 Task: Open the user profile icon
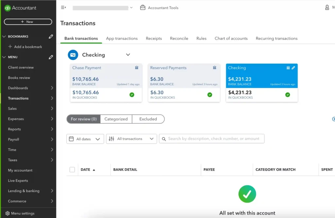pyautogui.click(x=327, y=8)
